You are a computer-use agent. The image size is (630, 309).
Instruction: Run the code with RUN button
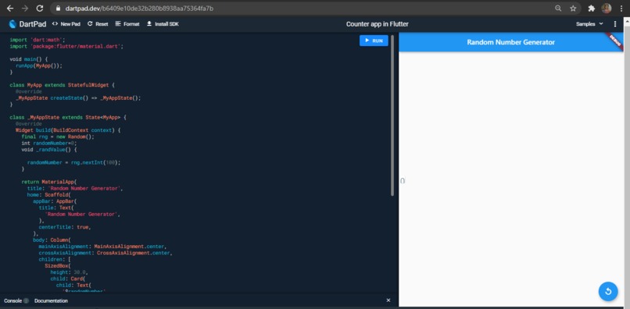click(374, 41)
